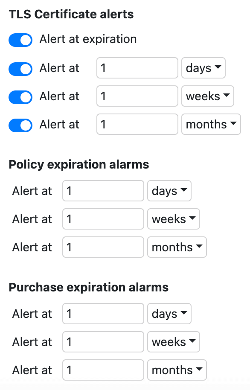250x390 pixels.
Task: Select the Policy weeks alert value field
Action: [103, 219]
